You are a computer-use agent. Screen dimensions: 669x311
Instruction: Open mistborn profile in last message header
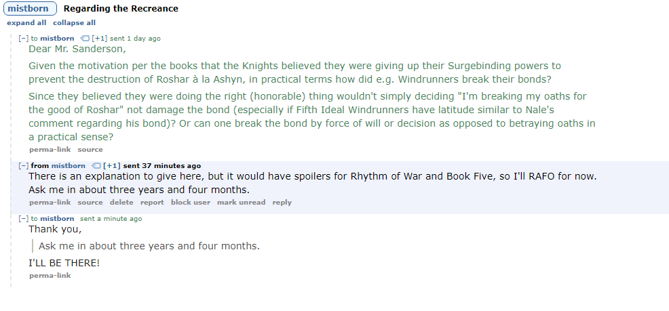tap(57, 219)
